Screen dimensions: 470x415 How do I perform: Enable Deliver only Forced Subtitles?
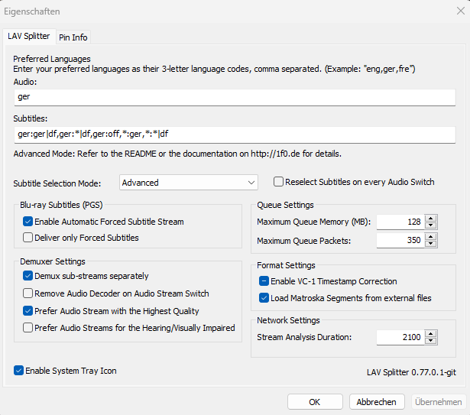coord(28,238)
